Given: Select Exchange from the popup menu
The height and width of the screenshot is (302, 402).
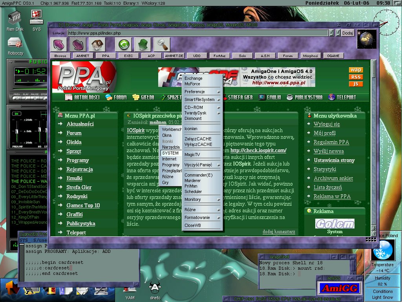Looking at the screenshot, I should [x=193, y=78].
